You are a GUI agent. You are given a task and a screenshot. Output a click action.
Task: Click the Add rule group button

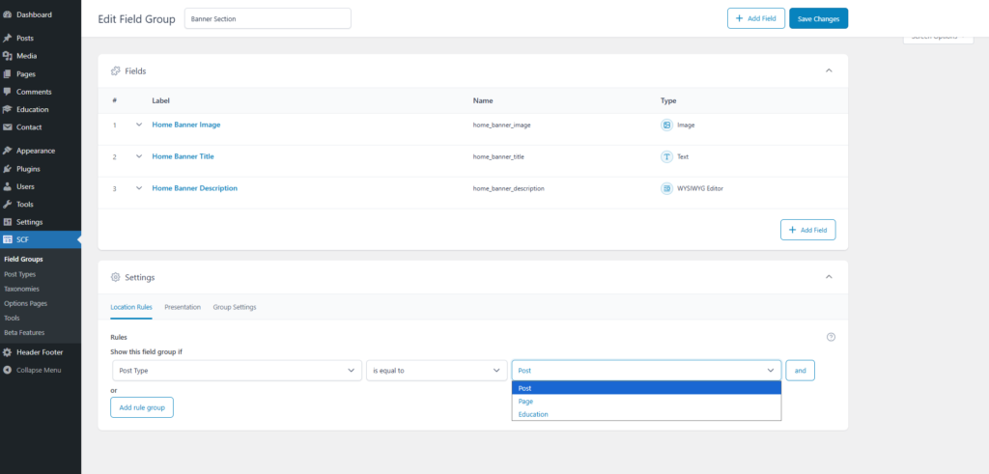pyautogui.click(x=142, y=407)
